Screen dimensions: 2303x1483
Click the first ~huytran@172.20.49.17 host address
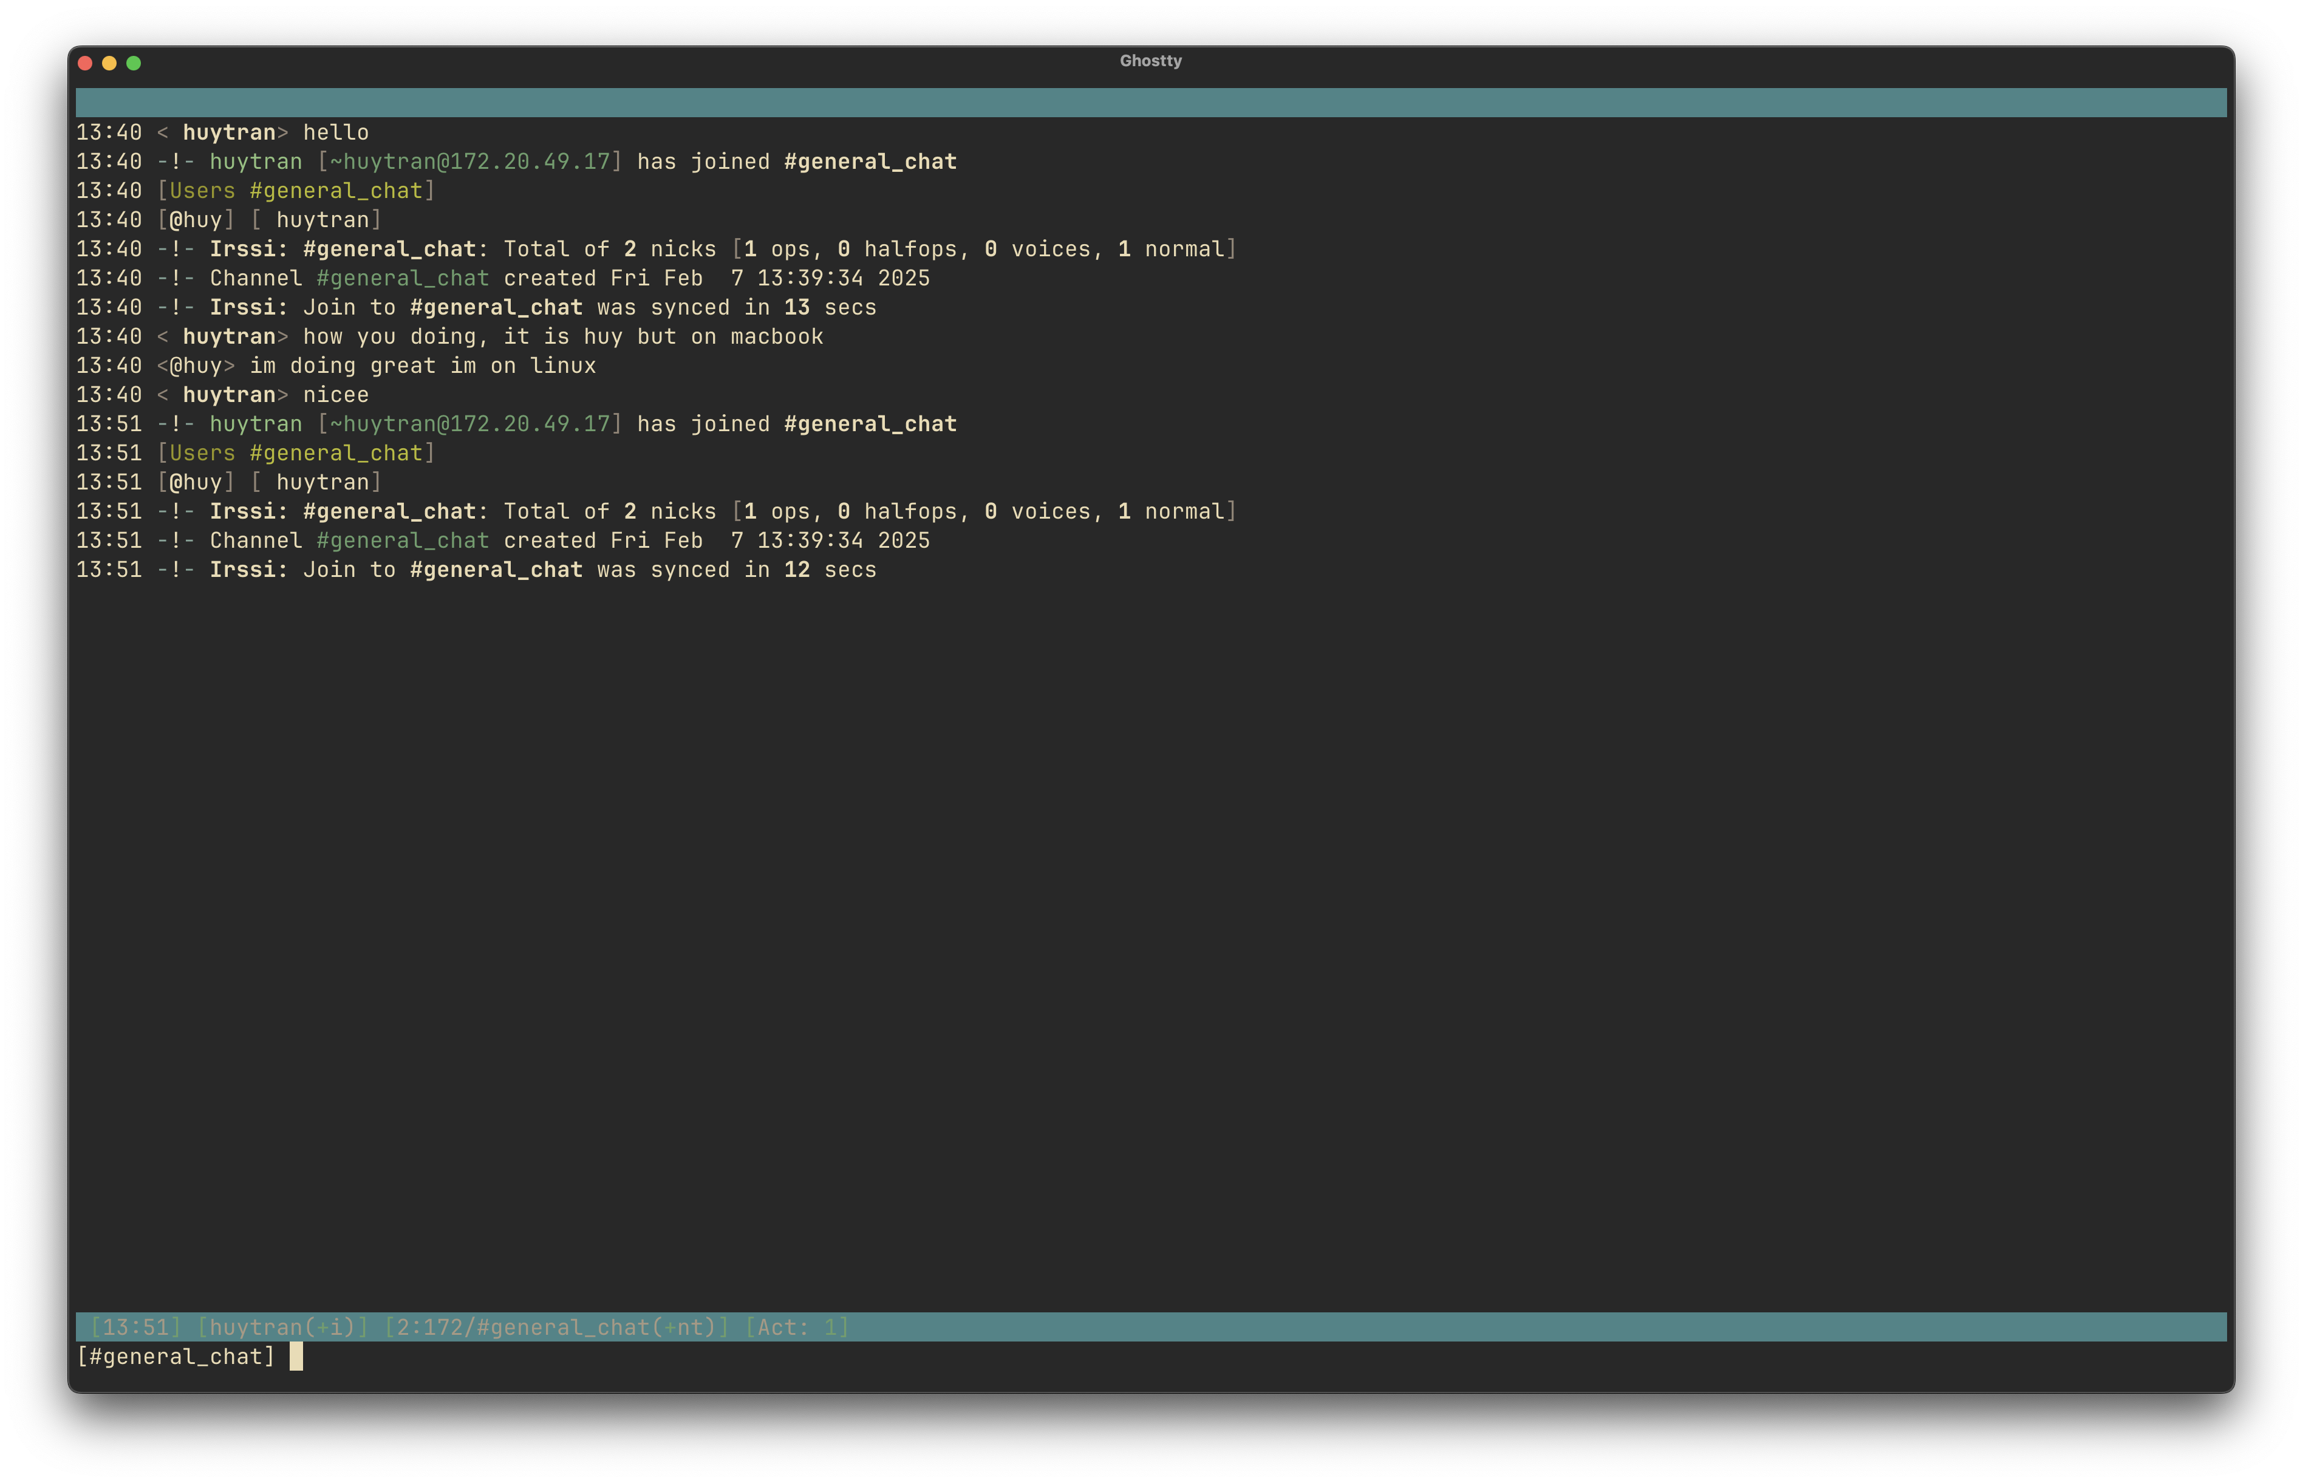[470, 162]
